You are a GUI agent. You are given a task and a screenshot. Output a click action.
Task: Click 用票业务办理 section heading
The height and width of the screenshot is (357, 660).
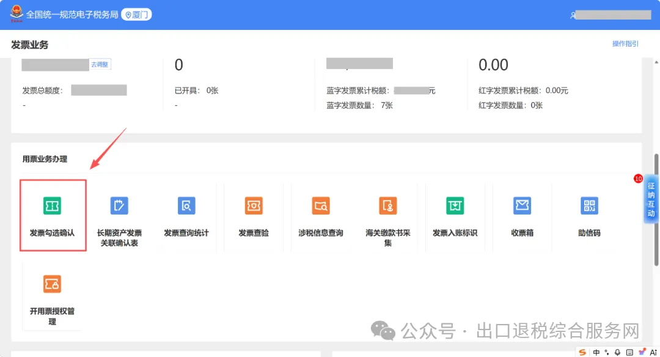45,159
